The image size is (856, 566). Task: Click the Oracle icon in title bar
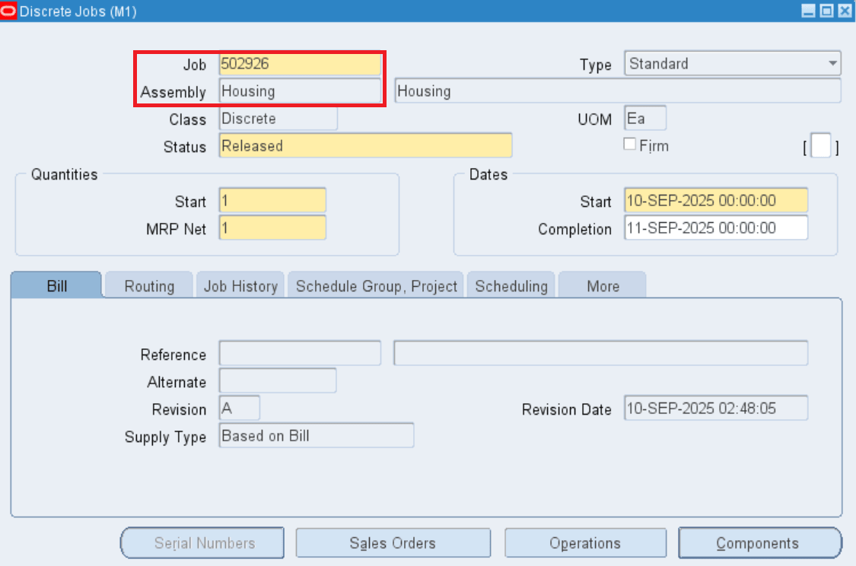tap(9, 11)
